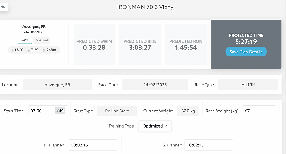Click the Auvergne, FR location field
The width and height of the screenshot is (286, 154).
pos(57,85)
